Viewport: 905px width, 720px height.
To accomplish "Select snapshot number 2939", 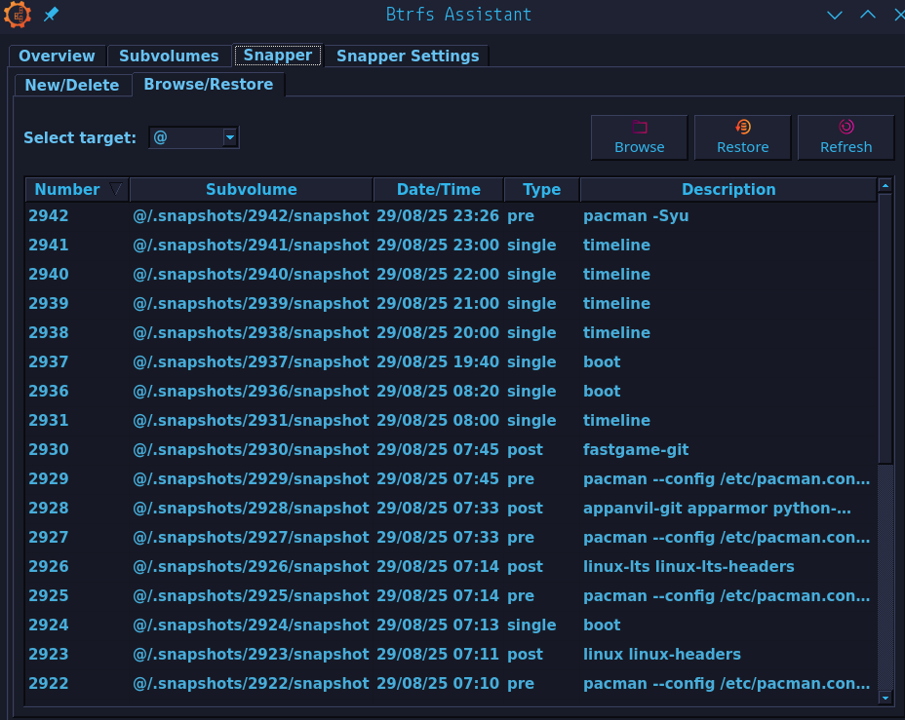I will click(x=49, y=304).
